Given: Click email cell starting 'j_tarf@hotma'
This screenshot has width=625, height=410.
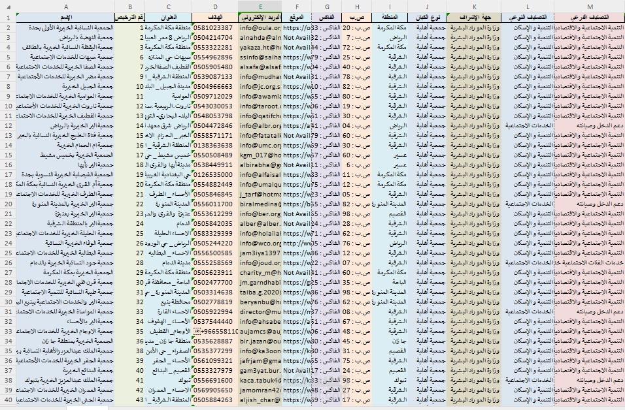Looking at the screenshot, I should coord(260,195).
